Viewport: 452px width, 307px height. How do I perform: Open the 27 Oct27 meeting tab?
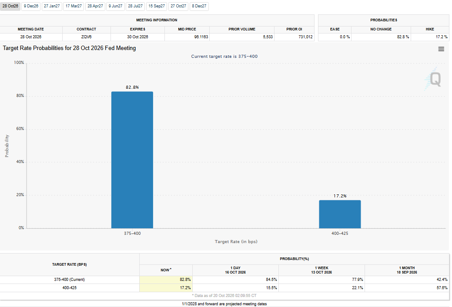point(178,6)
